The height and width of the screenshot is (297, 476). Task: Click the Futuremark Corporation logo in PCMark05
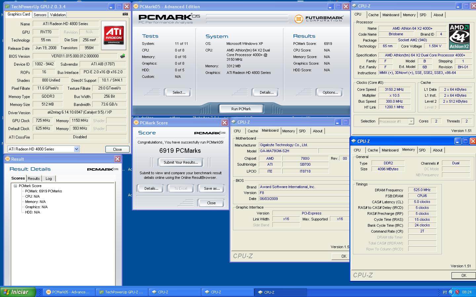319,19
